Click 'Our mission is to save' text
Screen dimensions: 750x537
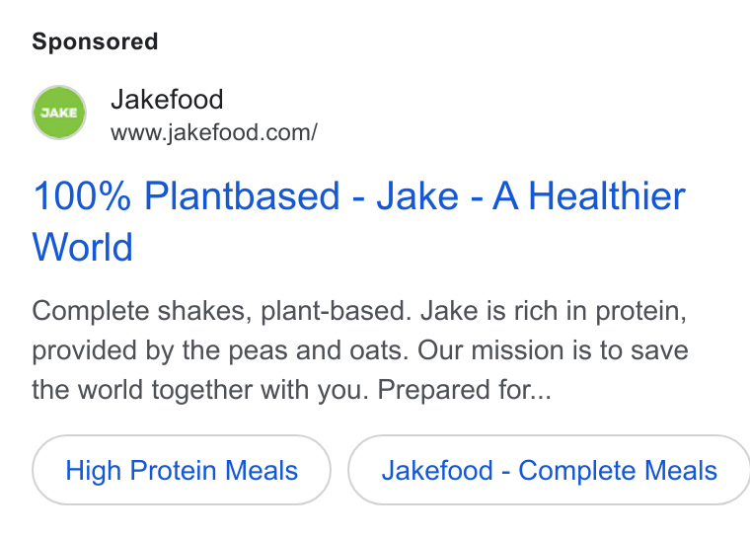pyautogui.click(x=553, y=350)
